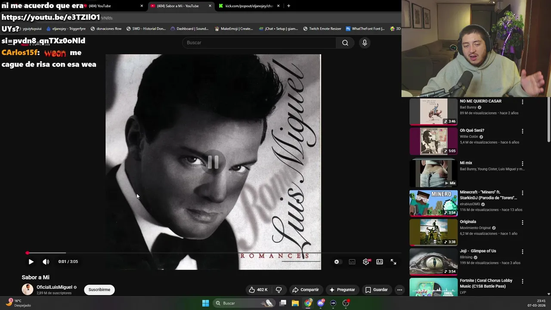Open WhatTheFont Font bookmark
551x310 pixels.
coord(365,29)
